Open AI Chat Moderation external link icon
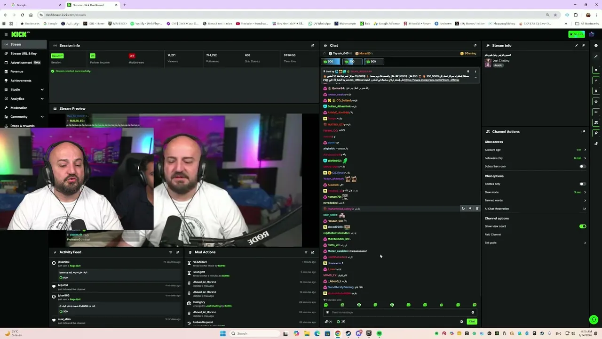The width and height of the screenshot is (602, 339). (x=585, y=209)
